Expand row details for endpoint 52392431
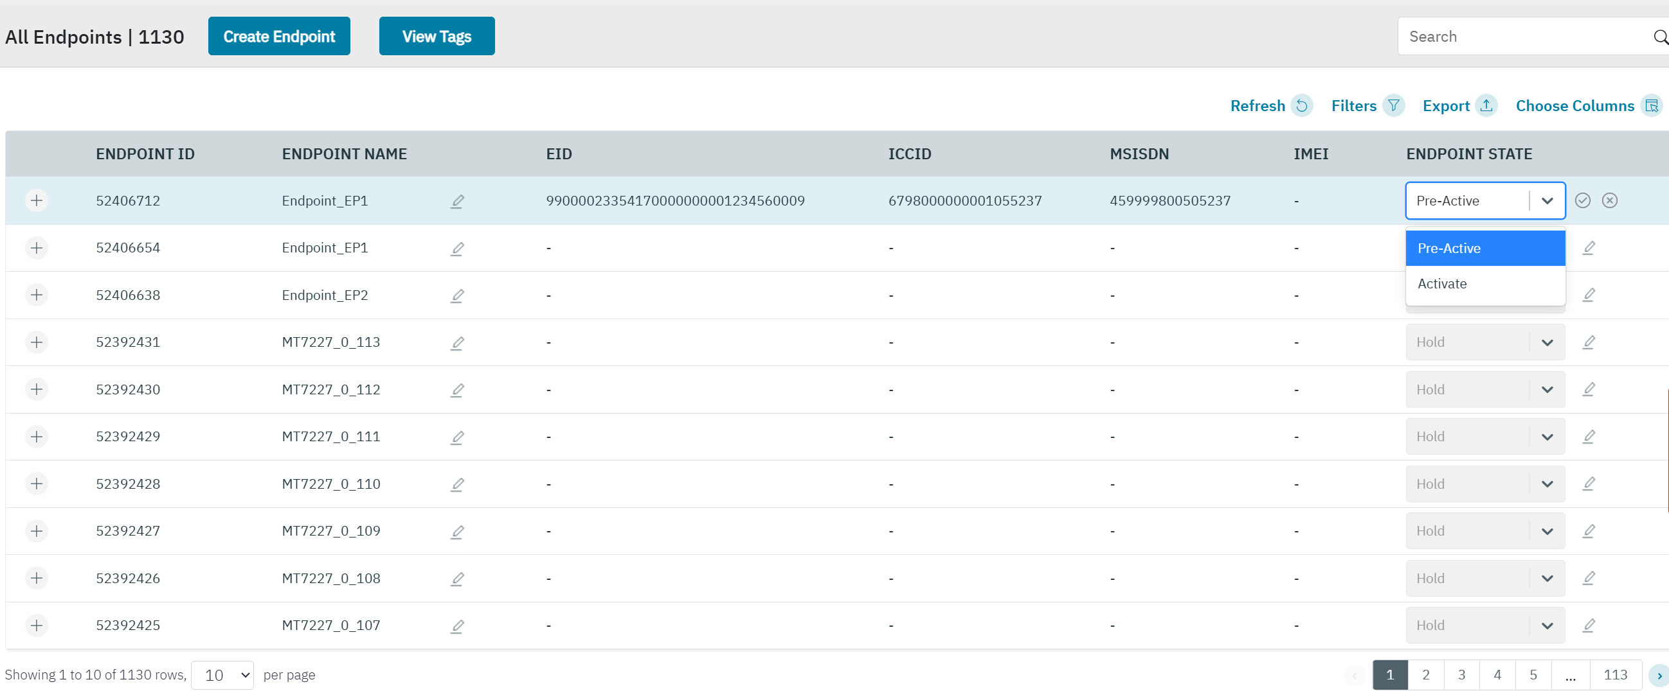 tap(37, 342)
